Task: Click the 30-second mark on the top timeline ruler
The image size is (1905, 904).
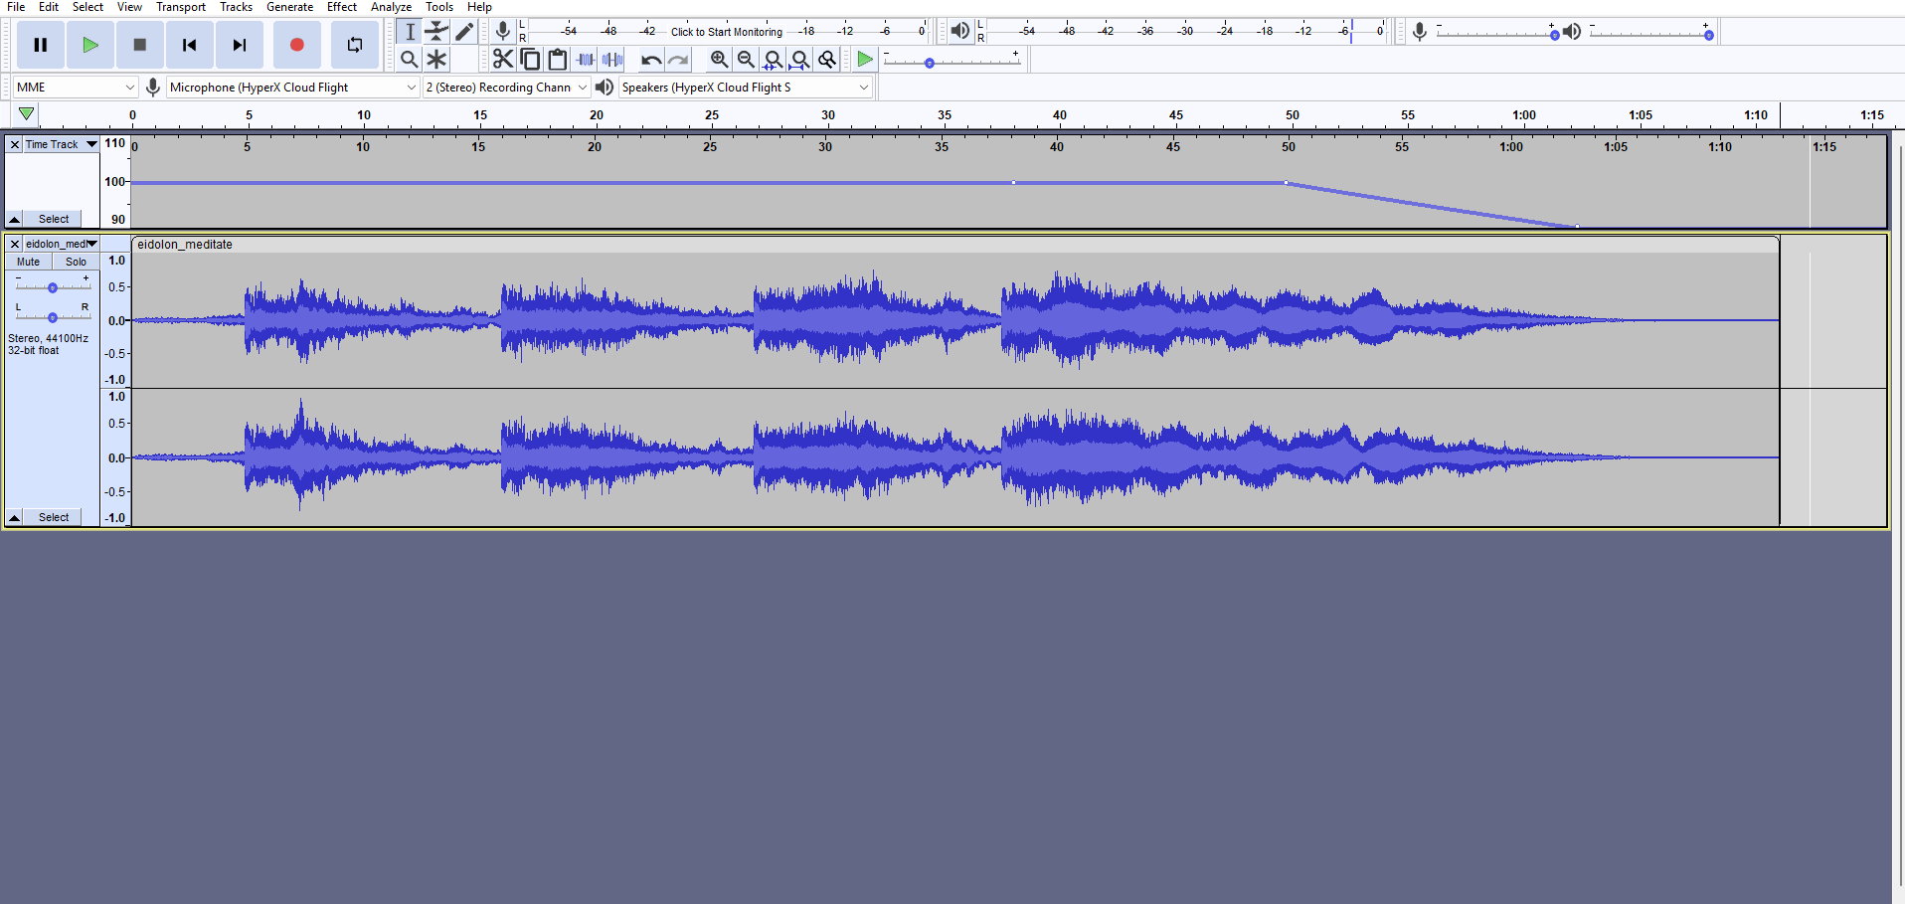Action: [828, 115]
